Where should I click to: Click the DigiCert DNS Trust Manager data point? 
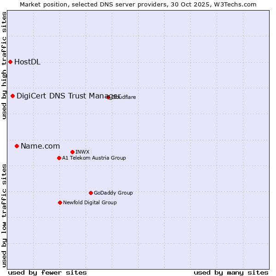(x=13, y=96)
